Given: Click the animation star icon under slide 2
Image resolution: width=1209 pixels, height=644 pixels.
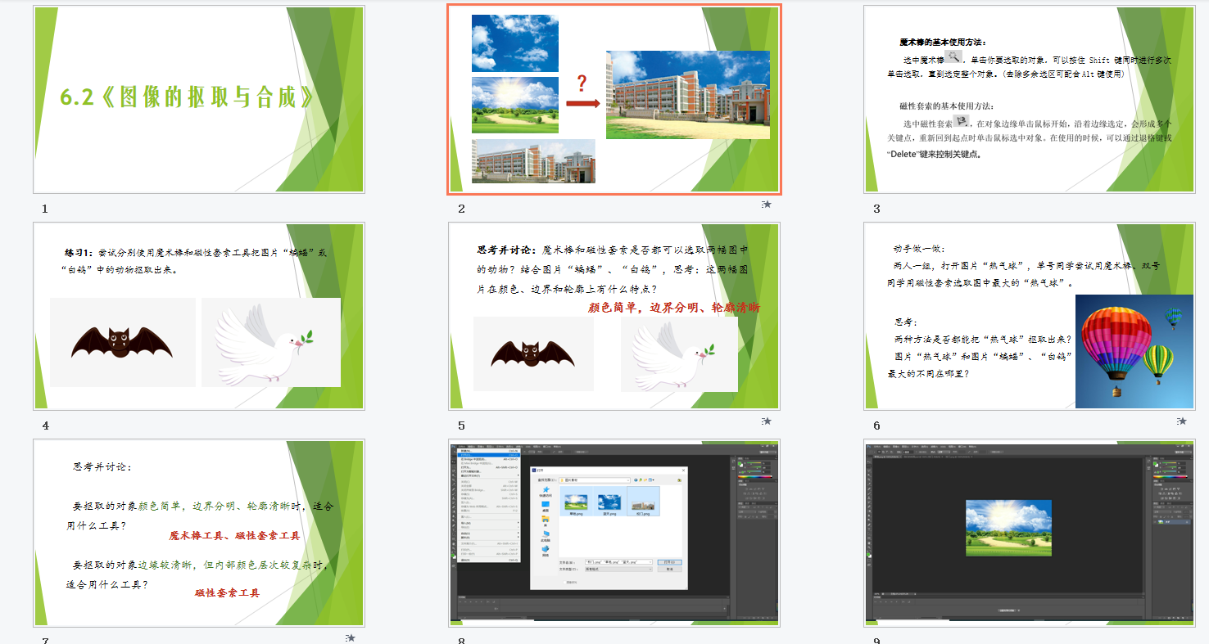Looking at the screenshot, I should [x=766, y=205].
